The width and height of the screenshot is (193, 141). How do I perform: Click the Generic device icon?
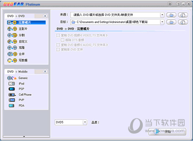[x=12, y=78]
